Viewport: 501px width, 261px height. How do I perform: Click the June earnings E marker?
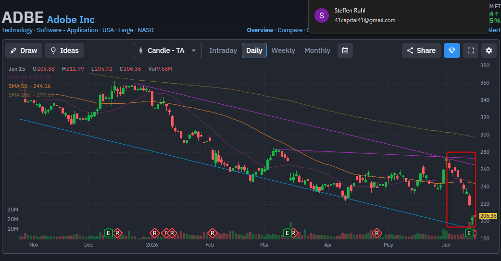[x=469, y=233]
